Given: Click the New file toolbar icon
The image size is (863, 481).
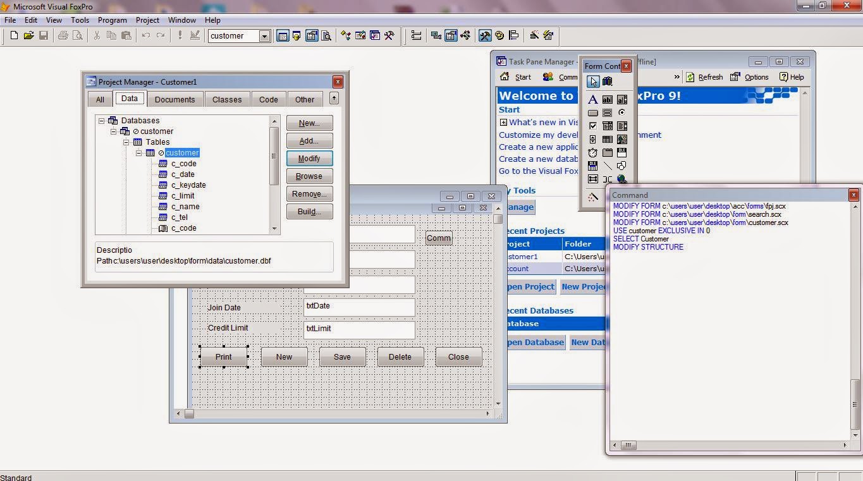Looking at the screenshot, I should pyautogui.click(x=15, y=36).
